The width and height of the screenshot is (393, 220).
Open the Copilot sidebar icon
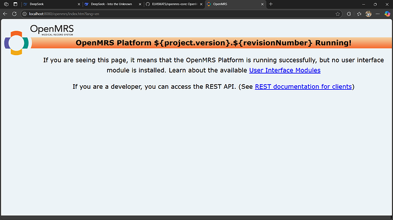coord(387,14)
